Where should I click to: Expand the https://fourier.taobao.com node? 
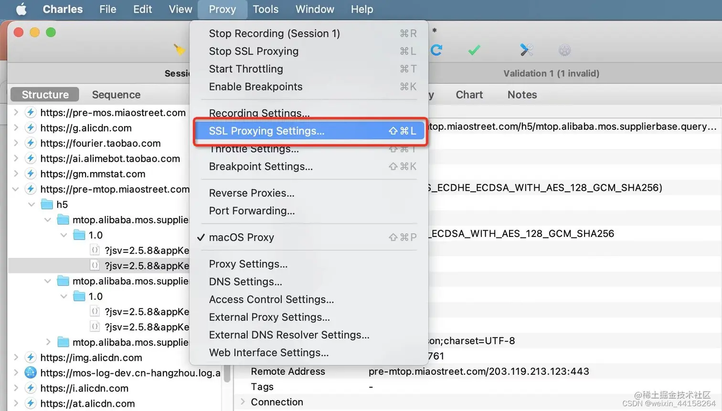click(16, 143)
